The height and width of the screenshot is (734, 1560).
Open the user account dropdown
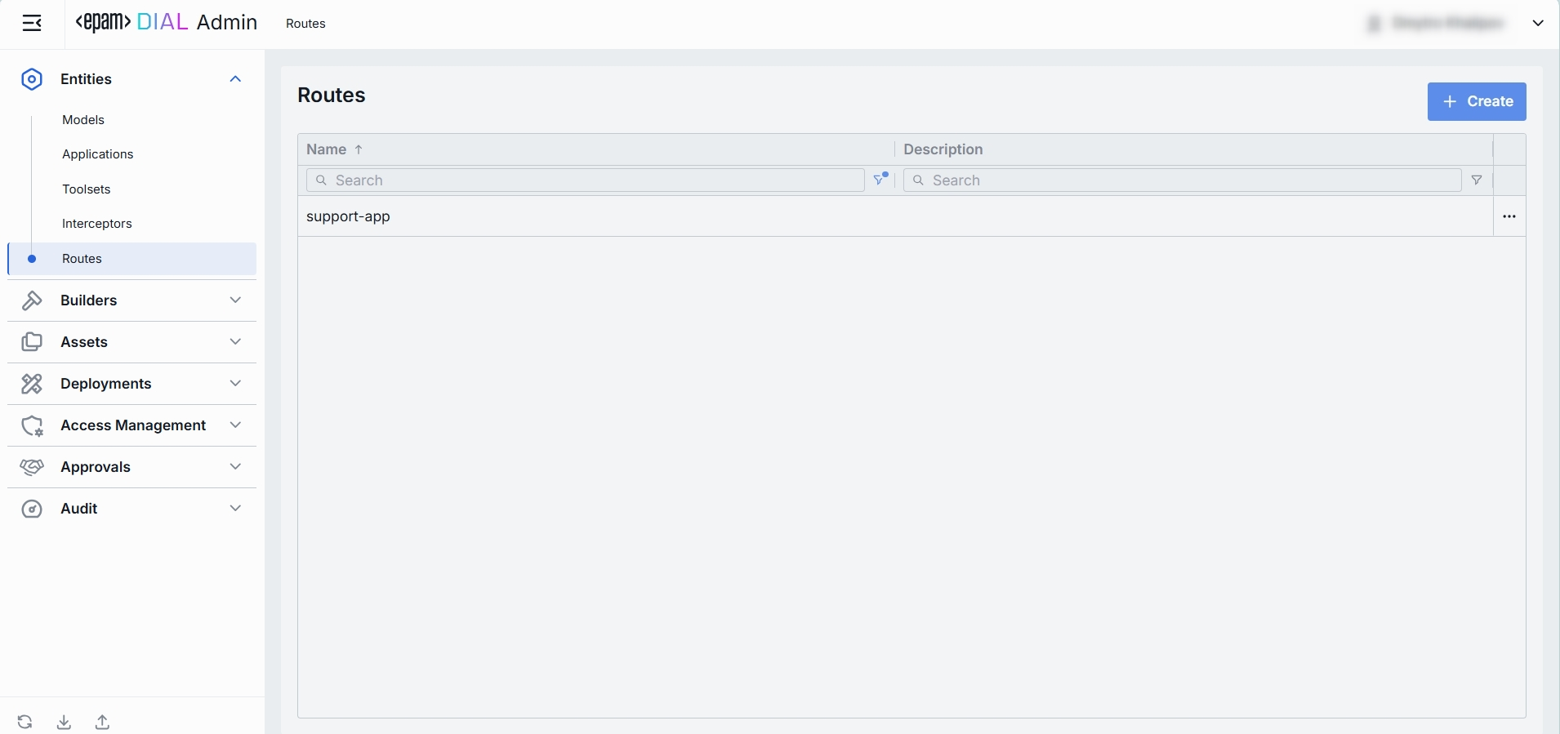click(1537, 24)
